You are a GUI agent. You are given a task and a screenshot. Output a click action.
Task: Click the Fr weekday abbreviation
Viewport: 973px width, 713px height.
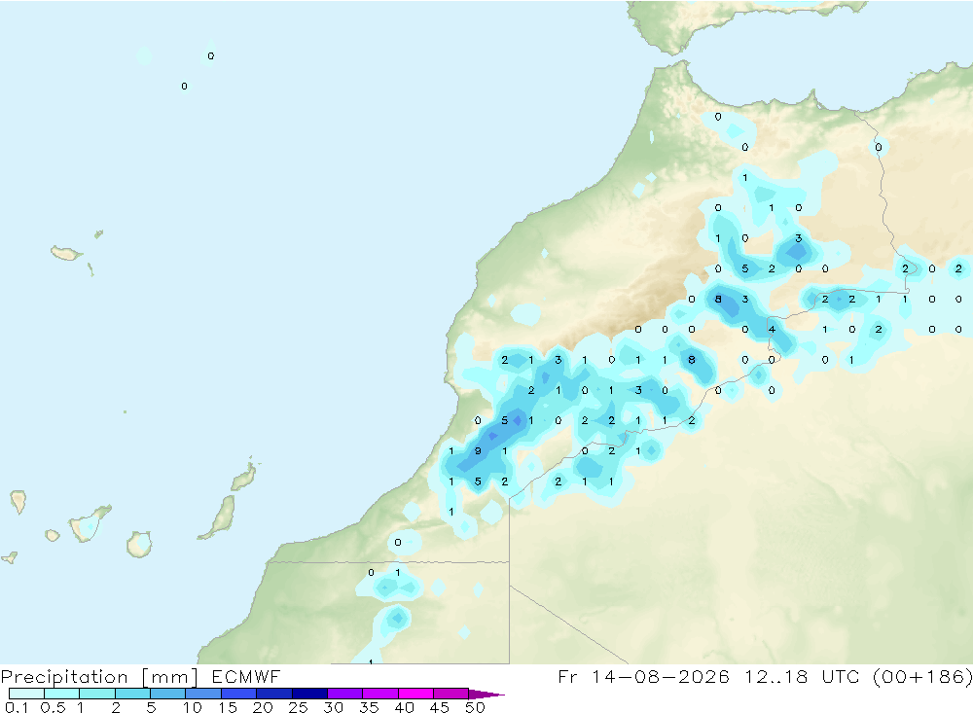click(567, 676)
